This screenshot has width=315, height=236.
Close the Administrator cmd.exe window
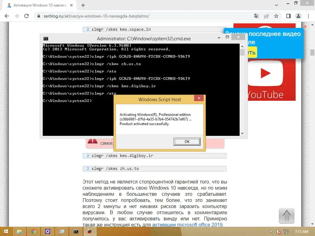tap(238, 37)
